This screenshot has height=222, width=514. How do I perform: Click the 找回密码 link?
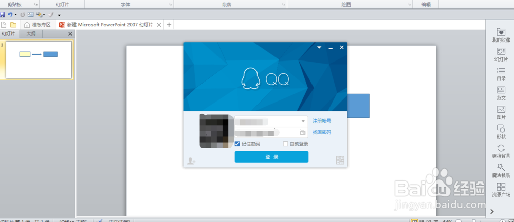322,132
